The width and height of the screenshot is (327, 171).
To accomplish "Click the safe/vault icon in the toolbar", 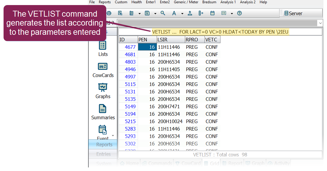I will point(223,13).
